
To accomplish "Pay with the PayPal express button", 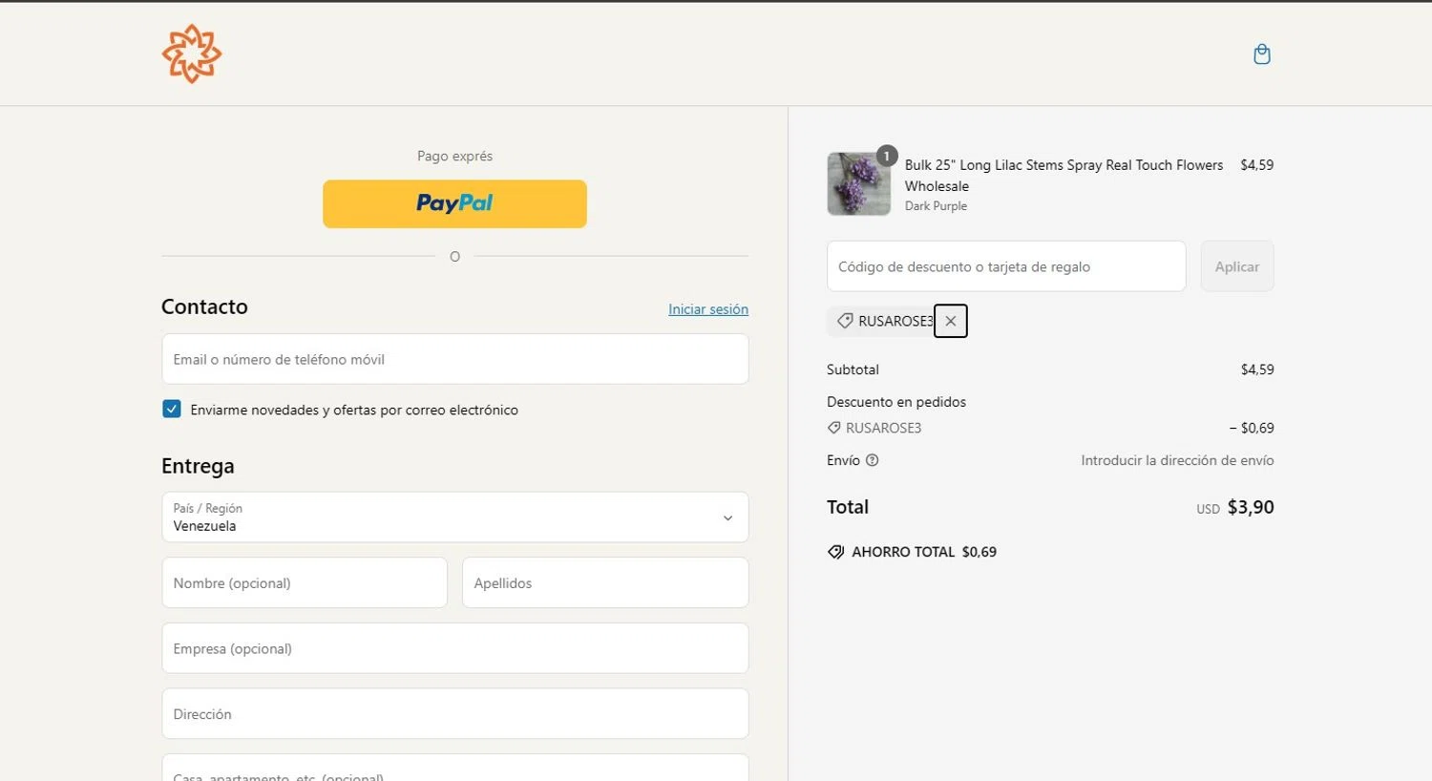I will click(x=454, y=203).
